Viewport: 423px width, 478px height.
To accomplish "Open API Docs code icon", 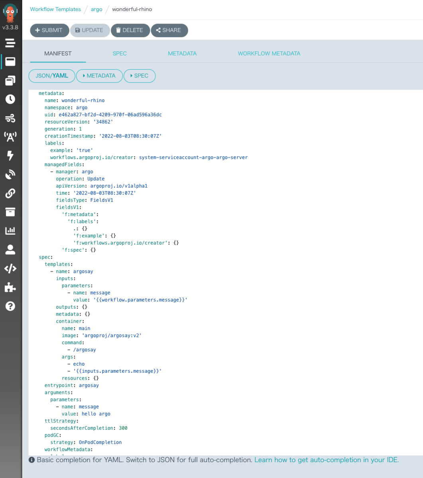I will coord(10,268).
